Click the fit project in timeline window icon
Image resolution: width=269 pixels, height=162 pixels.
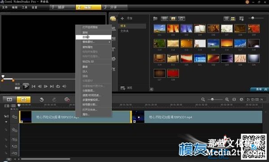(x=234, y=99)
